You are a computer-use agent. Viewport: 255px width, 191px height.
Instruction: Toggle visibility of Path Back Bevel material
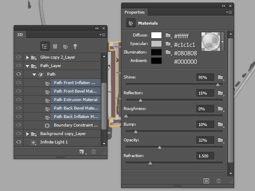[19, 108]
